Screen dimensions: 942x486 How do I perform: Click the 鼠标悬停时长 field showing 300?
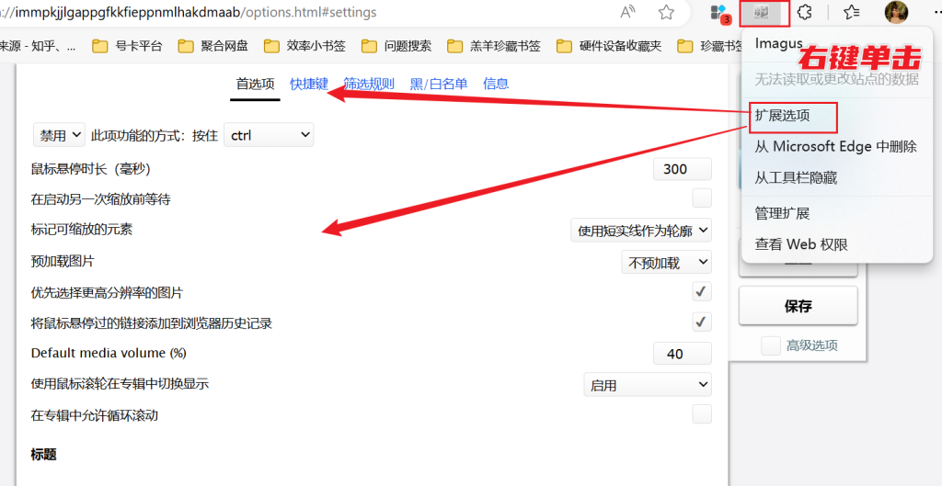[x=682, y=169]
